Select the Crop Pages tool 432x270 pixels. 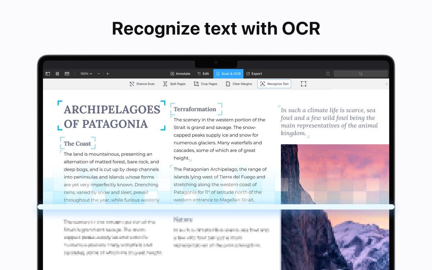click(x=206, y=84)
